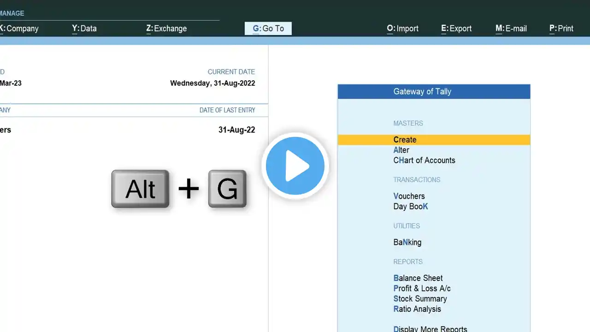
Task: Open the Import menu
Action: point(403,29)
